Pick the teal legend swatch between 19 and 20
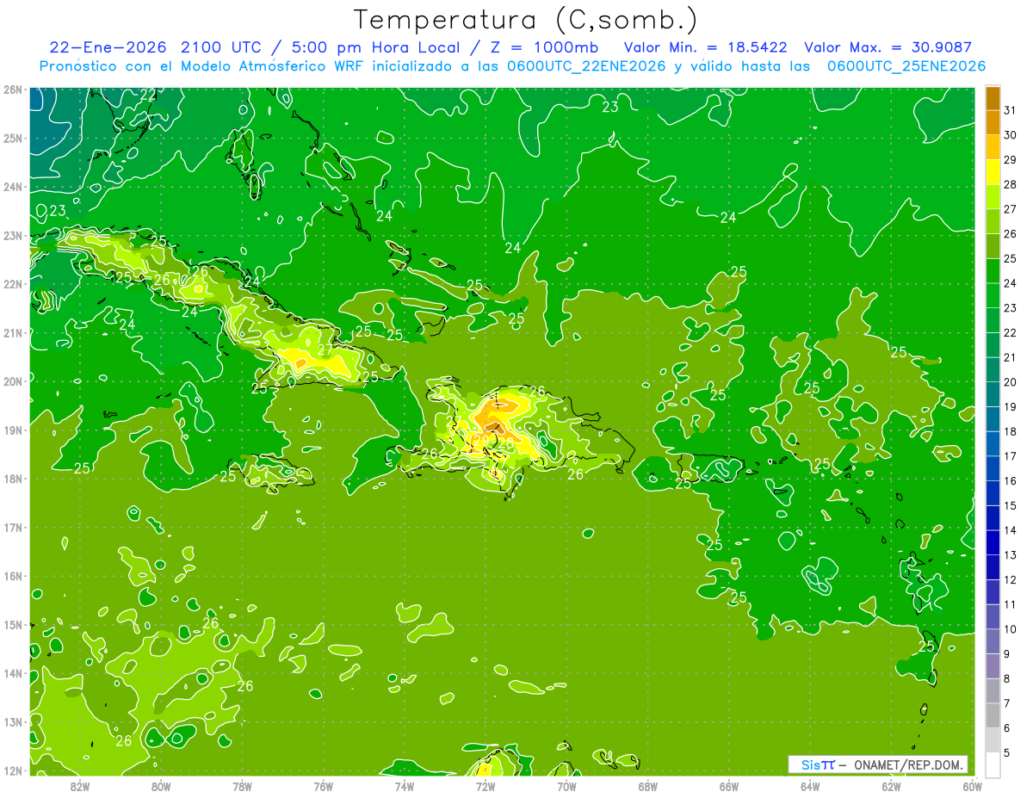The height and width of the screenshot is (798, 1033). pos(993,393)
